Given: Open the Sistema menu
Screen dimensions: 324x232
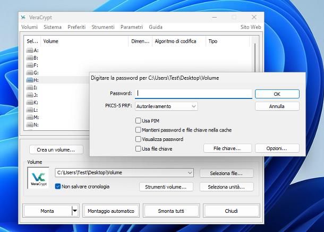Looking at the screenshot, I should coord(53,27).
